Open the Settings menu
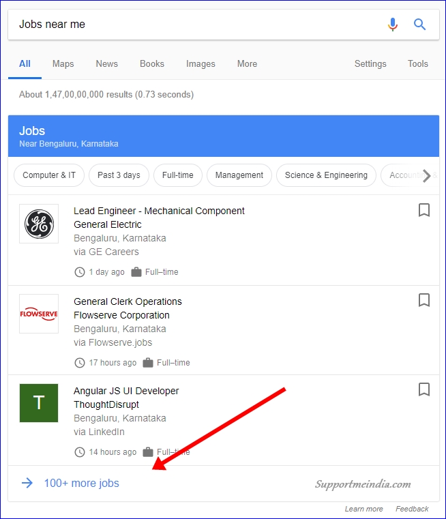Image resolution: width=446 pixels, height=519 pixels. point(370,64)
